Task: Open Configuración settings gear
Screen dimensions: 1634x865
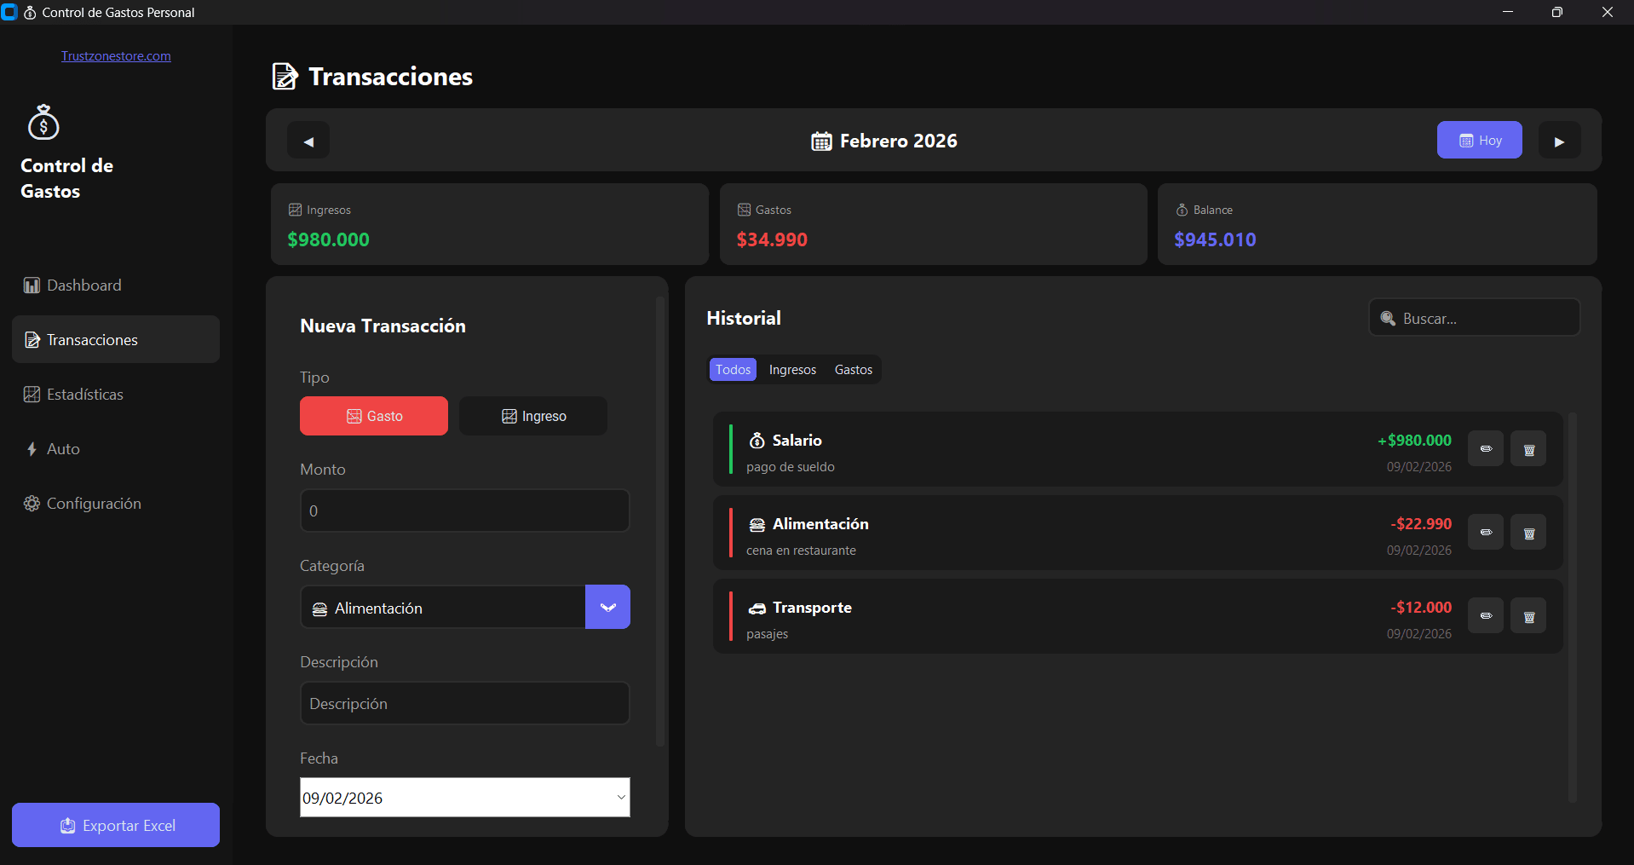Action: click(x=32, y=503)
